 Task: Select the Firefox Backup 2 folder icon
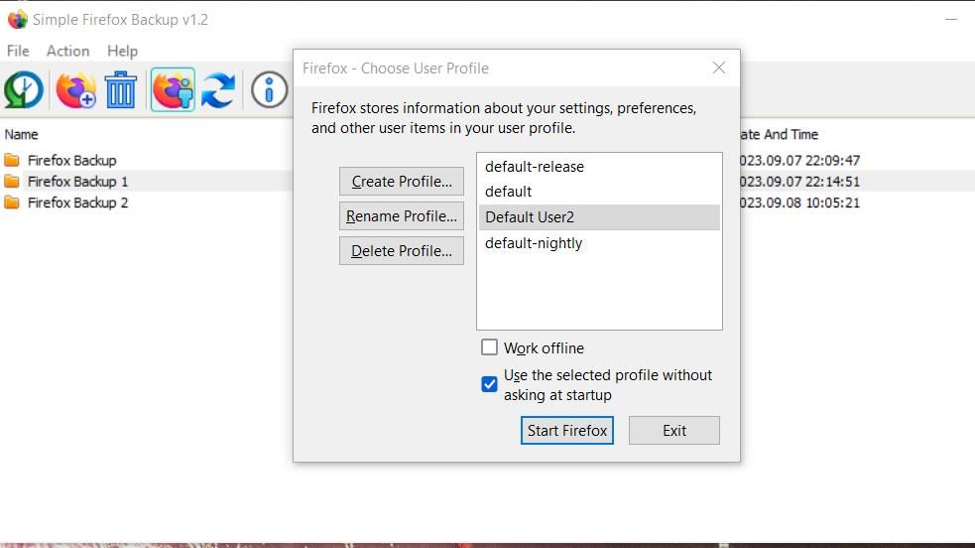pyautogui.click(x=12, y=203)
